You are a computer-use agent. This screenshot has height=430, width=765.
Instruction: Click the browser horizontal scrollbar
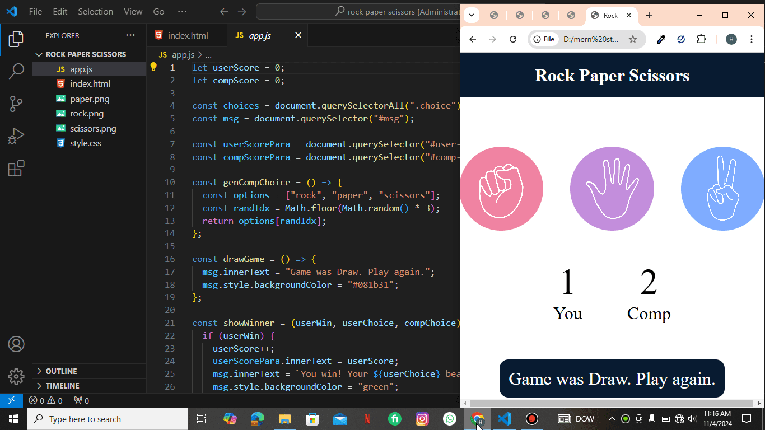[x=611, y=403]
